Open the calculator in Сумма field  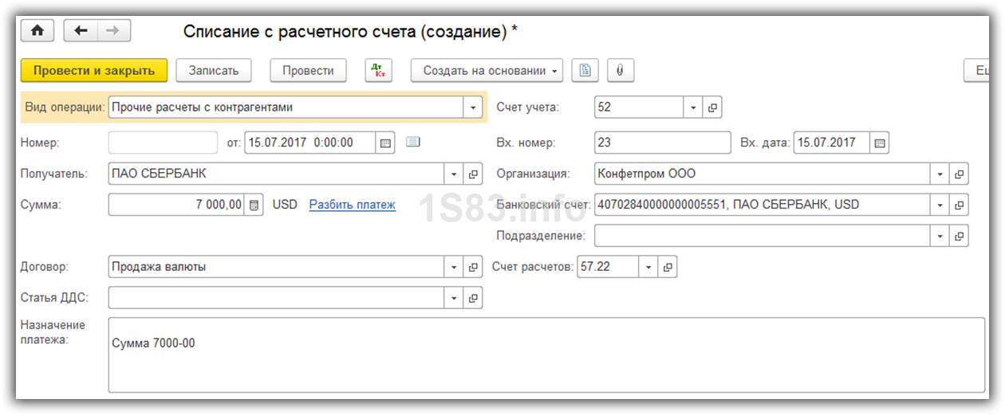(254, 206)
